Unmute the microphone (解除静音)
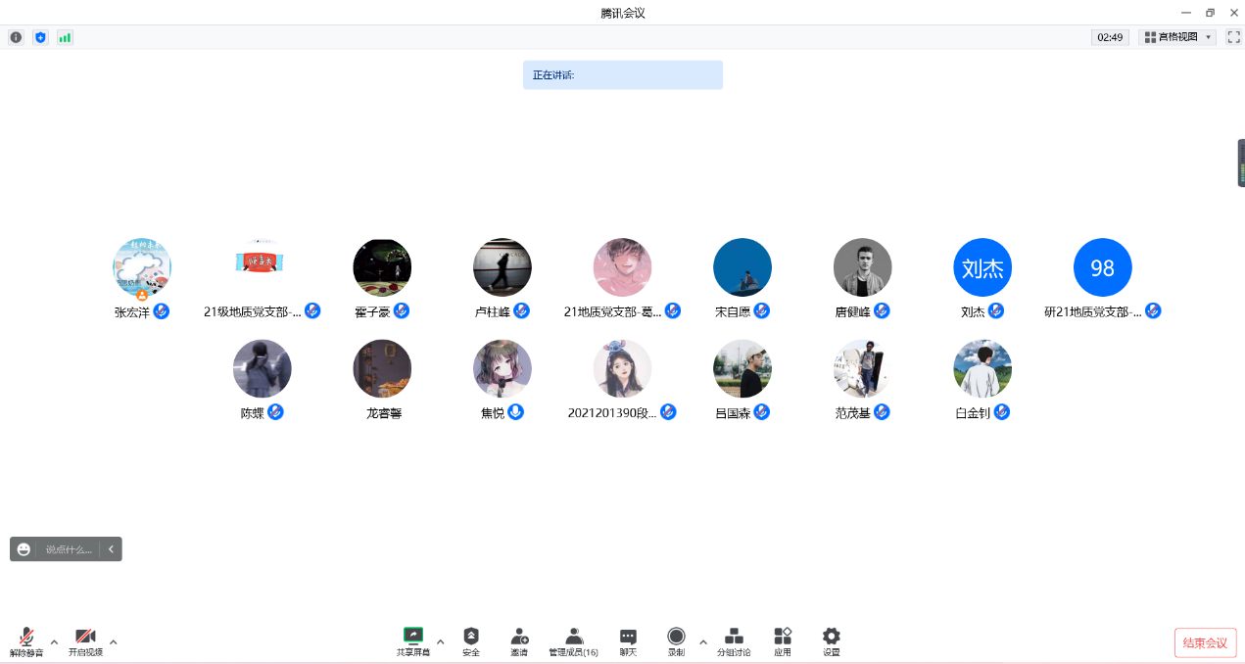The height and width of the screenshot is (664, 1245). [x=26, y=641]
